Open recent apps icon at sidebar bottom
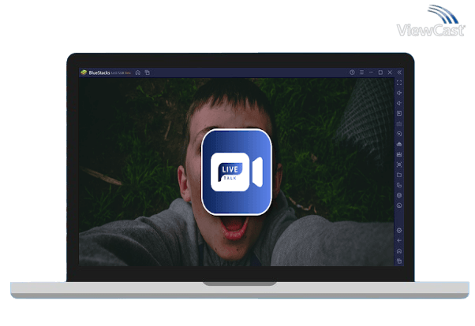The height and width of the screenshot is (326, 475). pyautogui.click(x=399, y=261)
